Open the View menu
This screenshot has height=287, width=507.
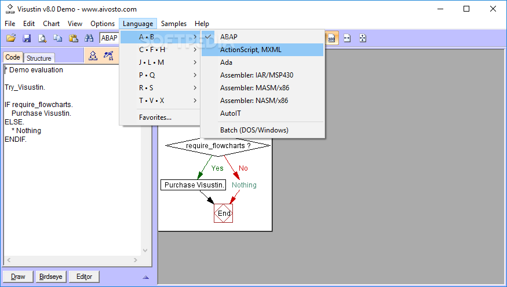(x=75, y=24)
